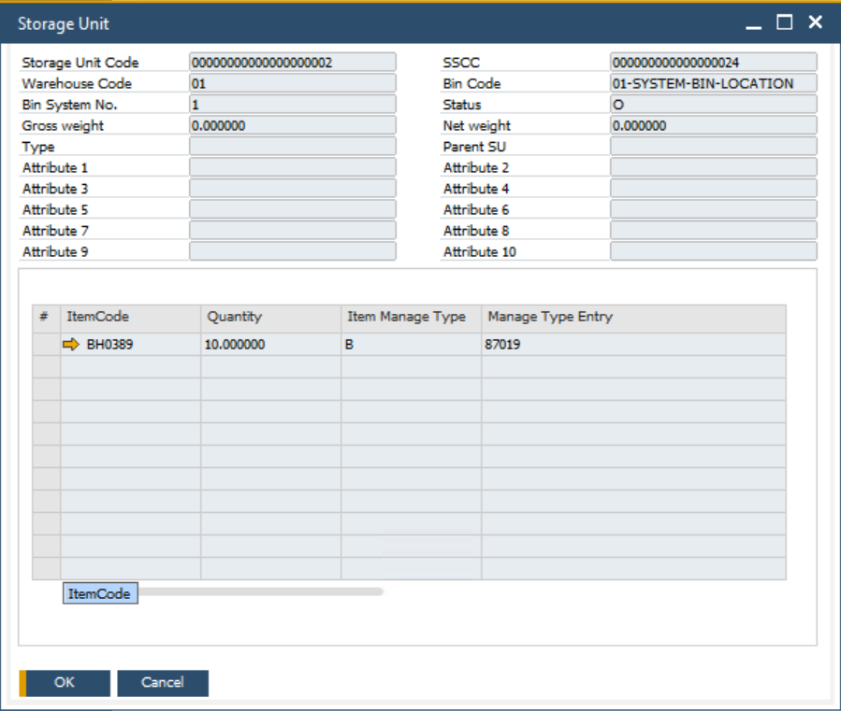Select the Attribute 1 field
Viewport: 841px width, 711px height.
click(291, 167)
